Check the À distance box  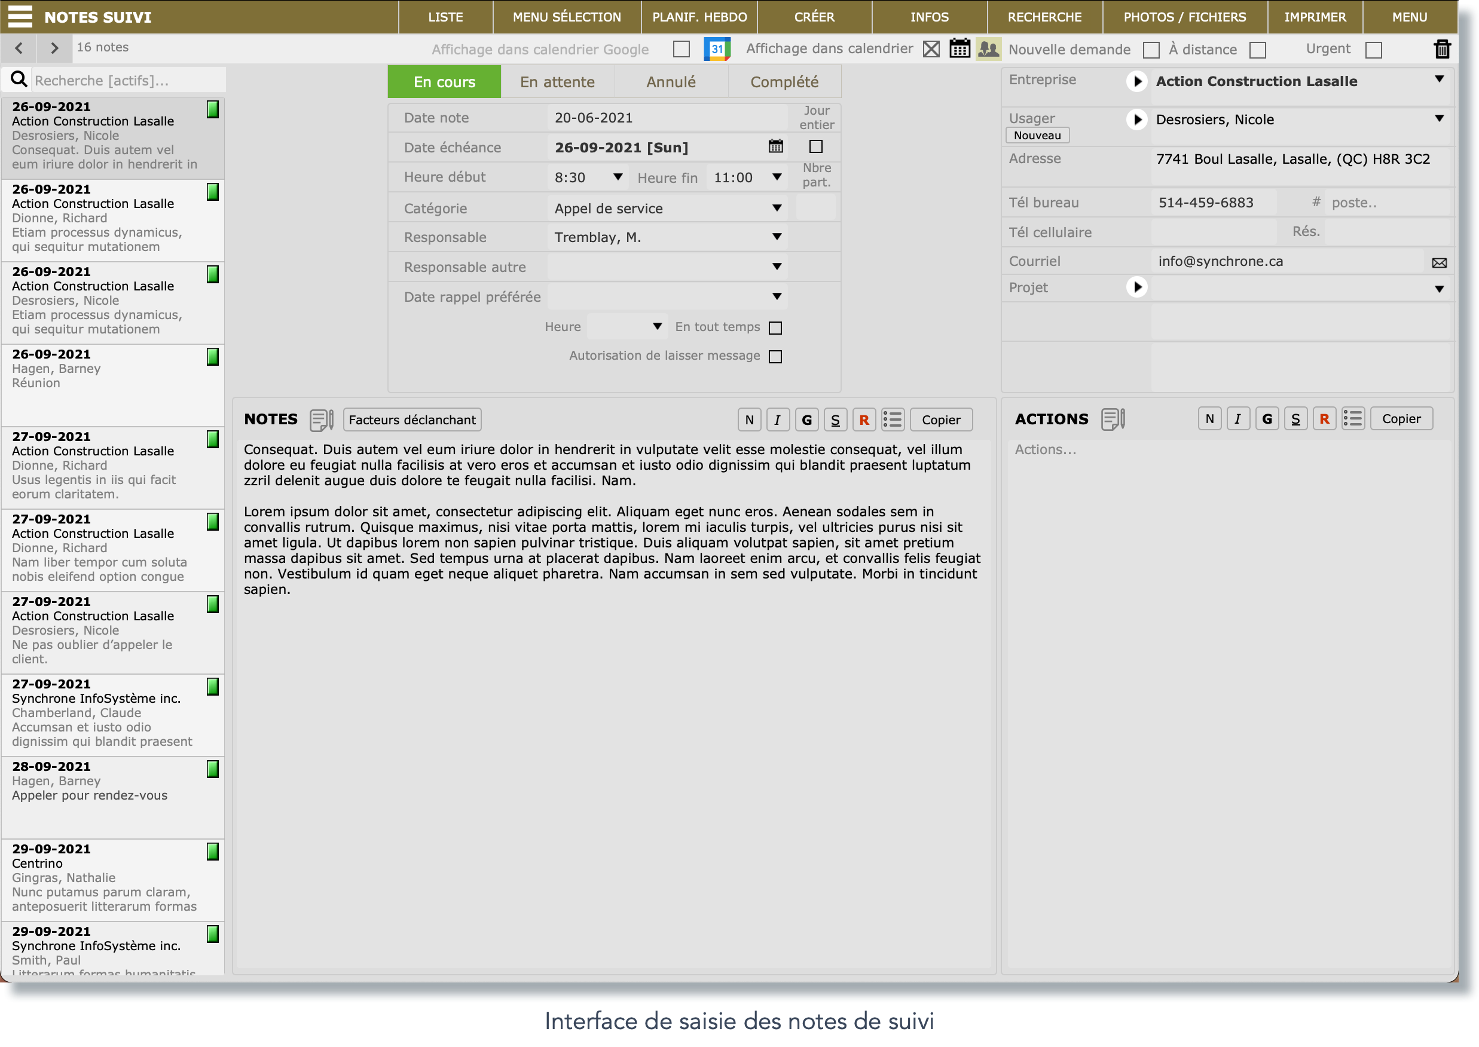(x=1257, y=50)
